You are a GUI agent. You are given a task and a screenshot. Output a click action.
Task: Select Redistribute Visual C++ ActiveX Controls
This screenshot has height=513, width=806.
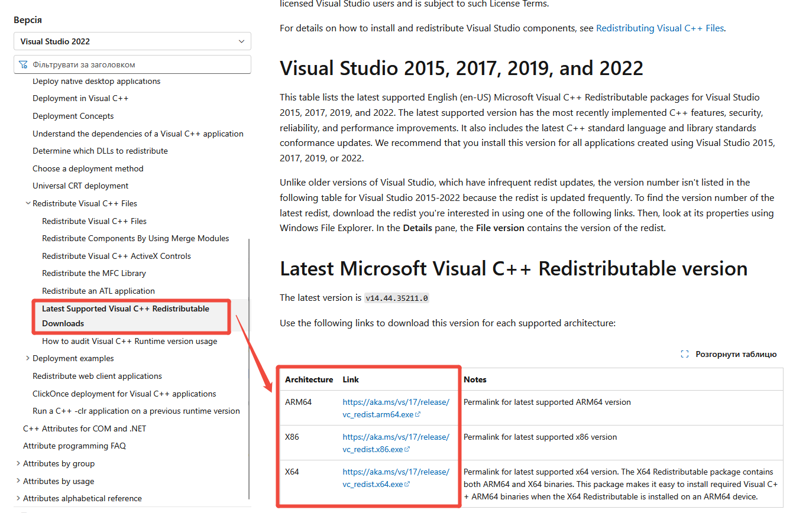pyautogui.click(x=116, y=256)
